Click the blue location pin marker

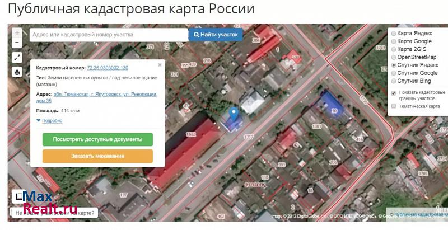[234, 114]
